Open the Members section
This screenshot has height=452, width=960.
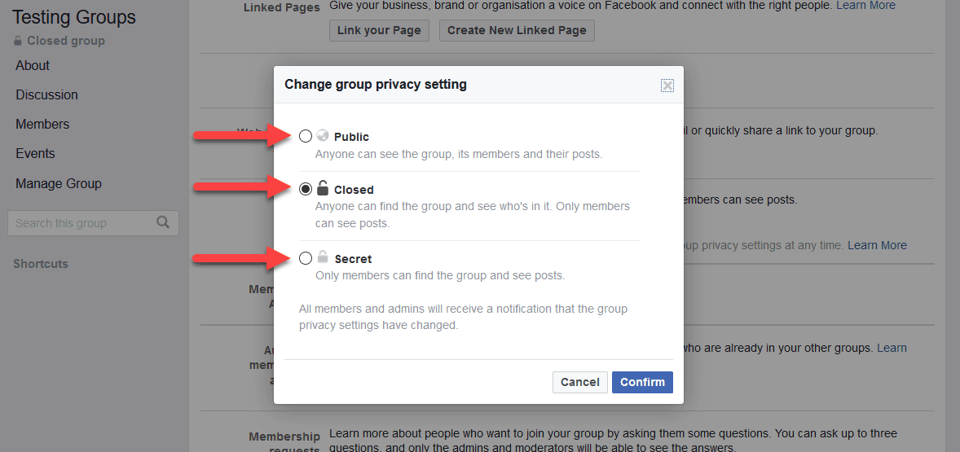42,124
